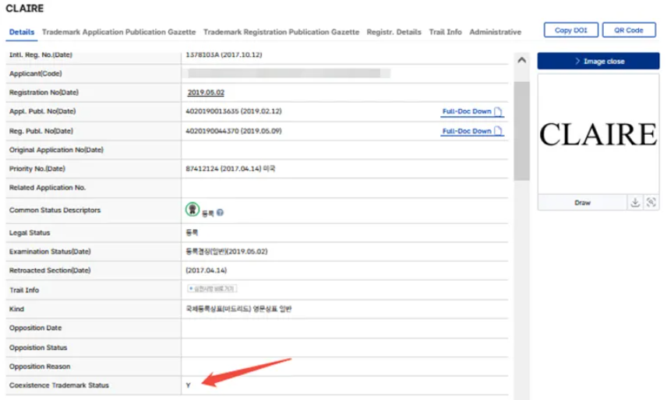This screenshot has height=400, width=667.
Task: Click the vertical scrollbar thumb
Action: [521, 131]
